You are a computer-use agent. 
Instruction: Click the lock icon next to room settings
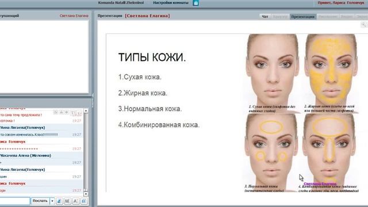click(x=195, y=3)
